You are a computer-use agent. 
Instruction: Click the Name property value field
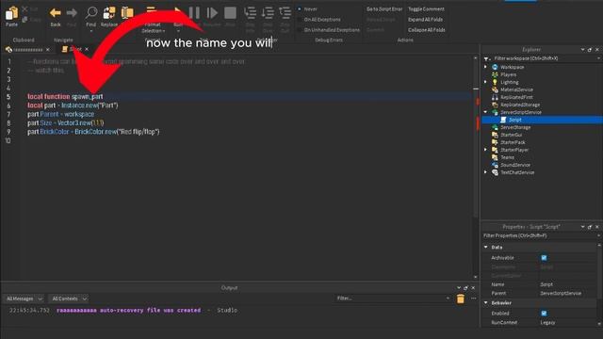click(568, 284)
